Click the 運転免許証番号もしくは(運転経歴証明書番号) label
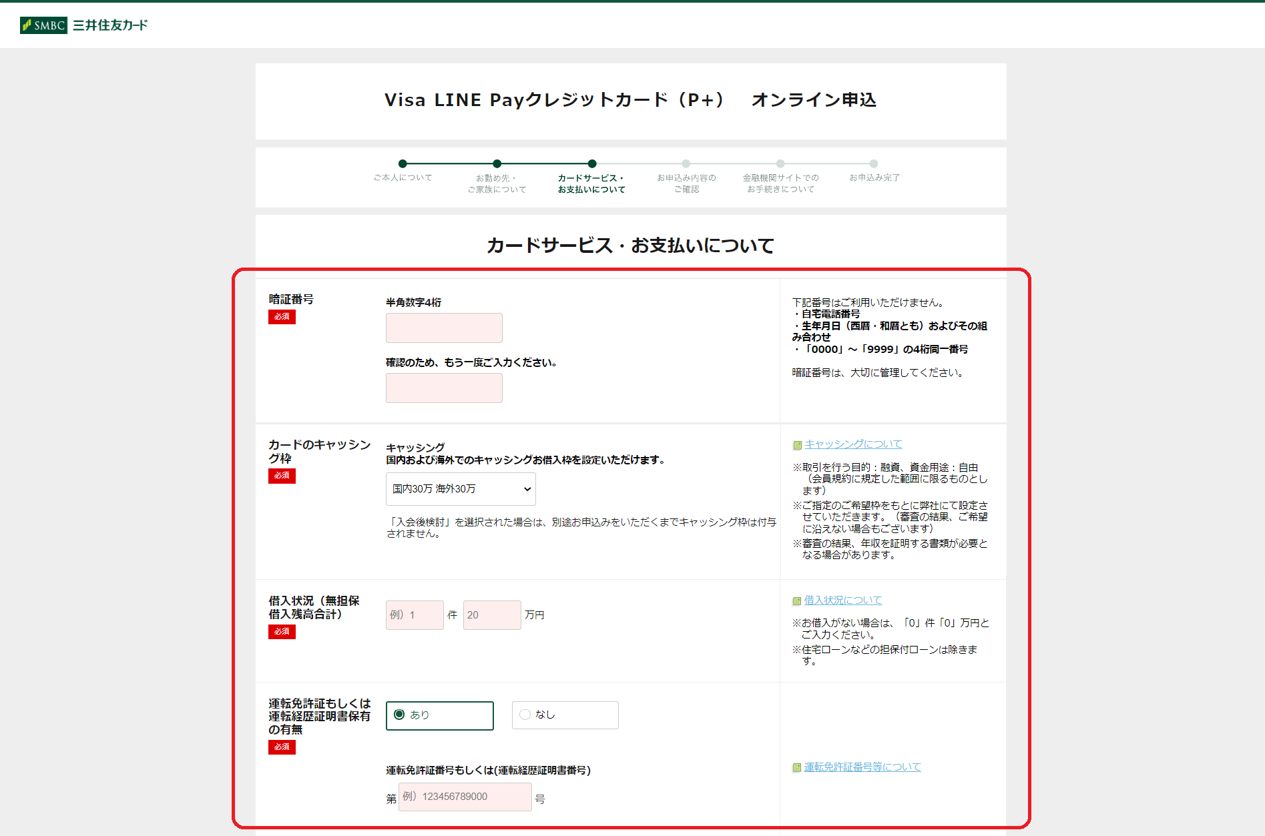1265x836 pixels. 488,771
